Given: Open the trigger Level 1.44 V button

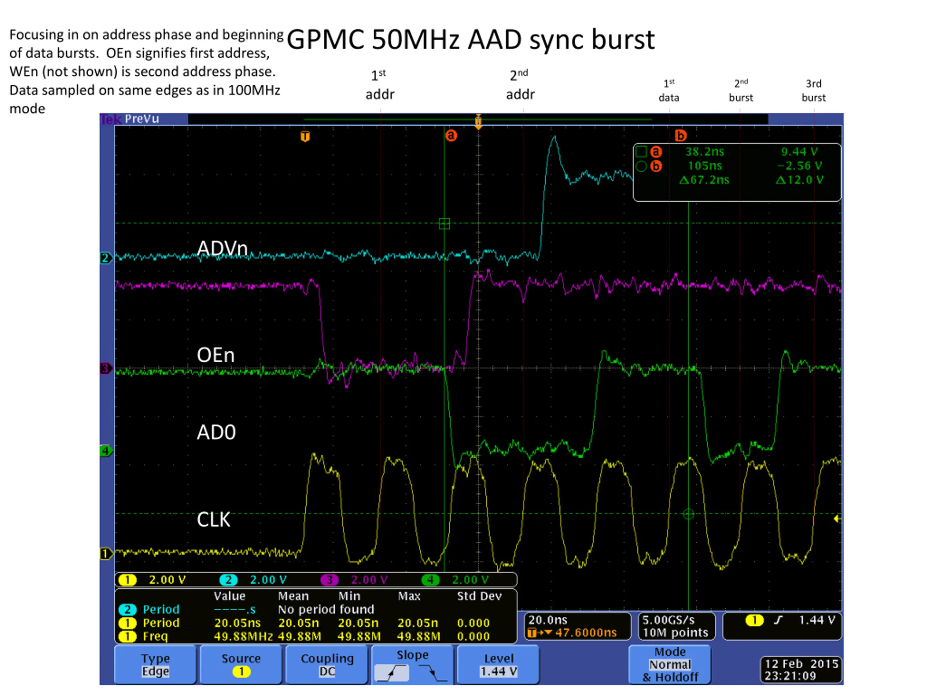Looking at the screenshot, I should coord(498,665).
